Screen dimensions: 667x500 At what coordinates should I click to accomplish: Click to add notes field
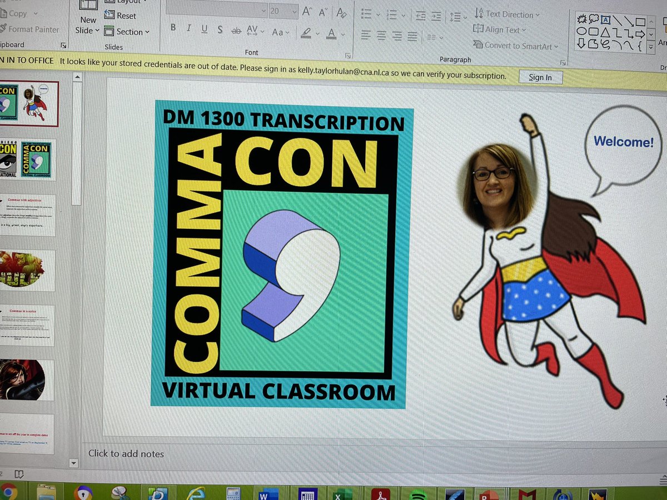[127, 453]
